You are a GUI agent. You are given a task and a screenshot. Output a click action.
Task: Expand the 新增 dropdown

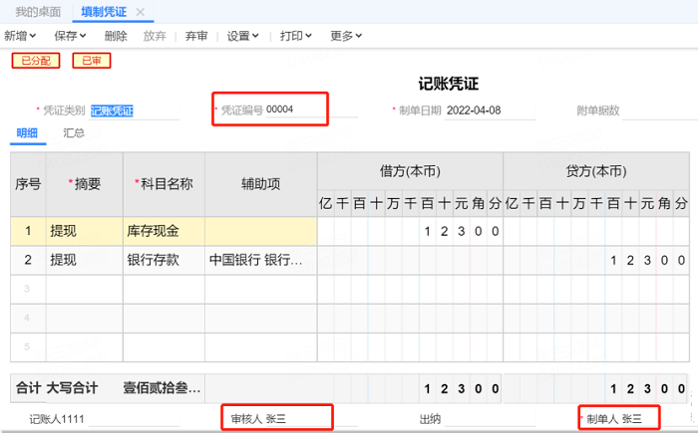point(20,36)
